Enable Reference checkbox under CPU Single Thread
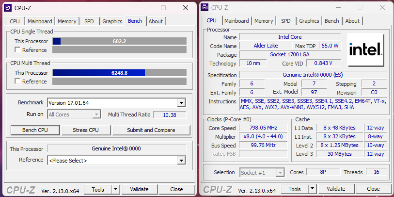 pyautogui.click(x=17, y=50)
